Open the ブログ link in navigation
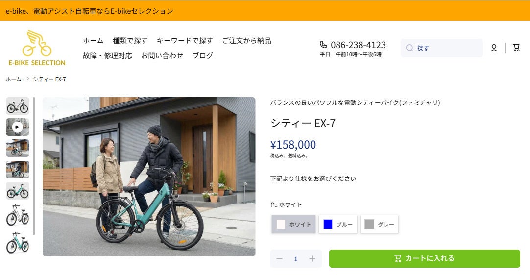The width and height of the screenshot is (530, 280). point(202,55)
